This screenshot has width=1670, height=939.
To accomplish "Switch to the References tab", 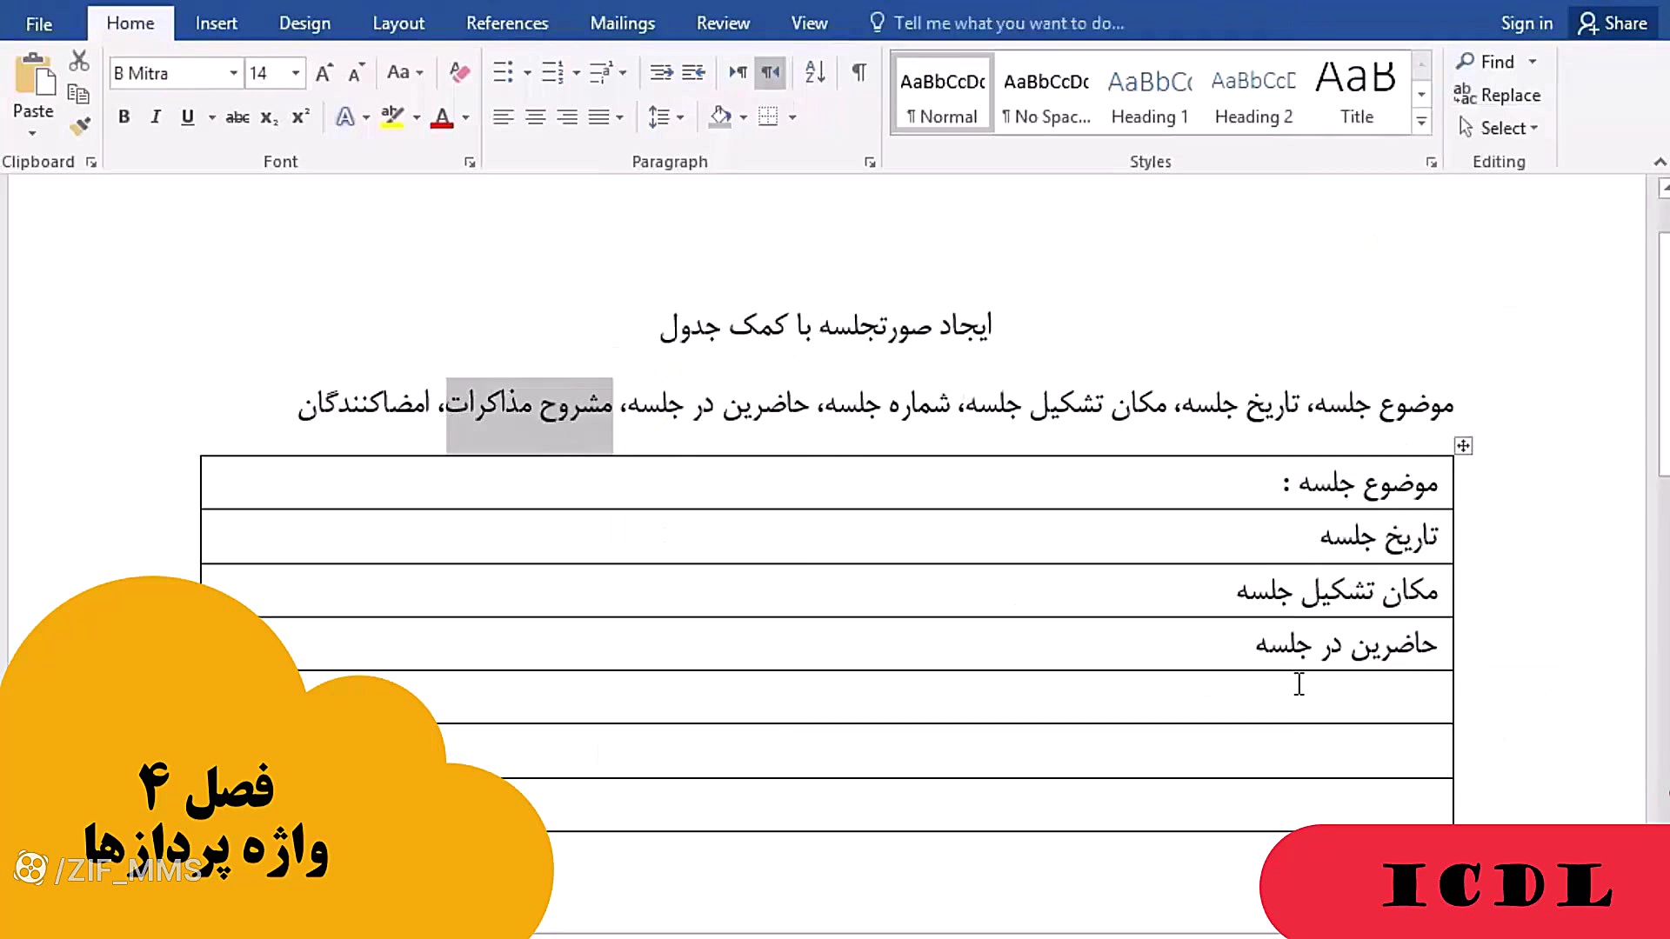I will click(x=507, y=23).
